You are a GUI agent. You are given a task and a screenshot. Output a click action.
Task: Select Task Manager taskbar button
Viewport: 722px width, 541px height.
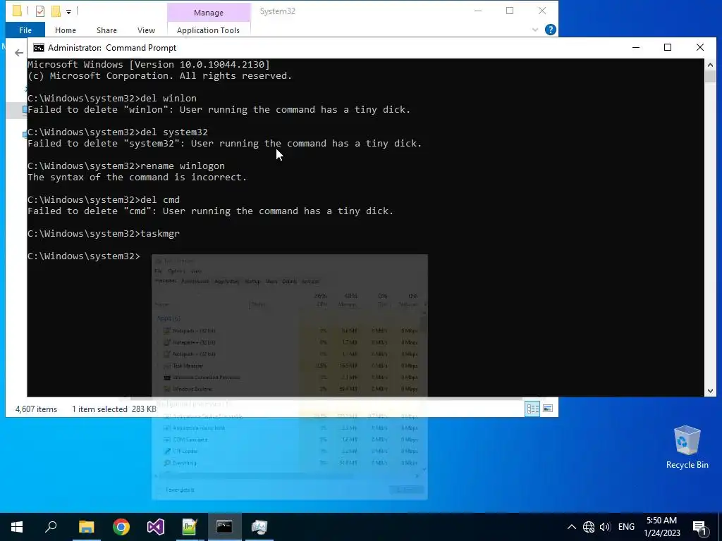tap(259, 527)
